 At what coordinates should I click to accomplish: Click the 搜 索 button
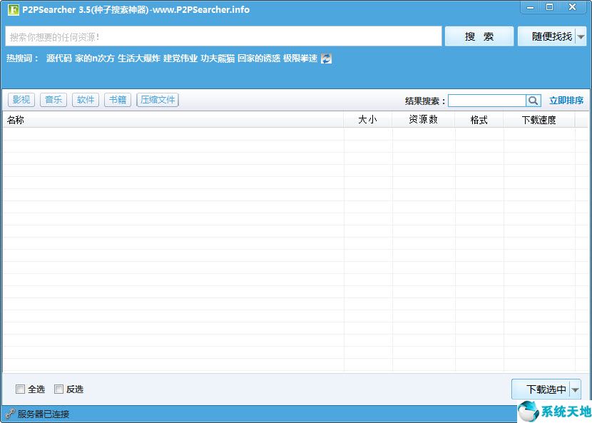point(479,36)
